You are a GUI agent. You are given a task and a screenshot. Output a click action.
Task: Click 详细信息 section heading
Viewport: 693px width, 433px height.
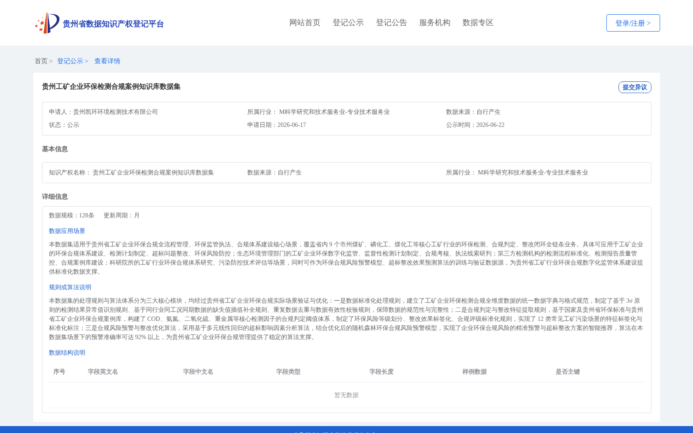[x=55, y=197]
